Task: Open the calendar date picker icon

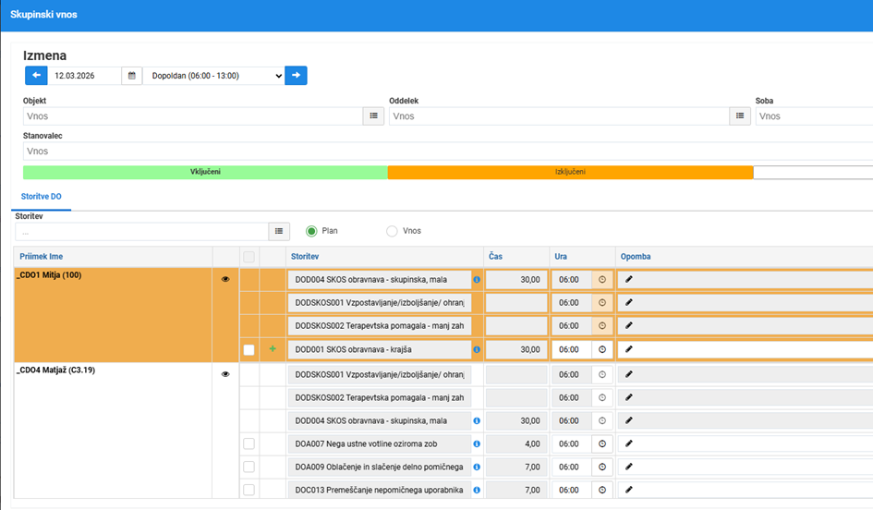Action: point(132,76)
